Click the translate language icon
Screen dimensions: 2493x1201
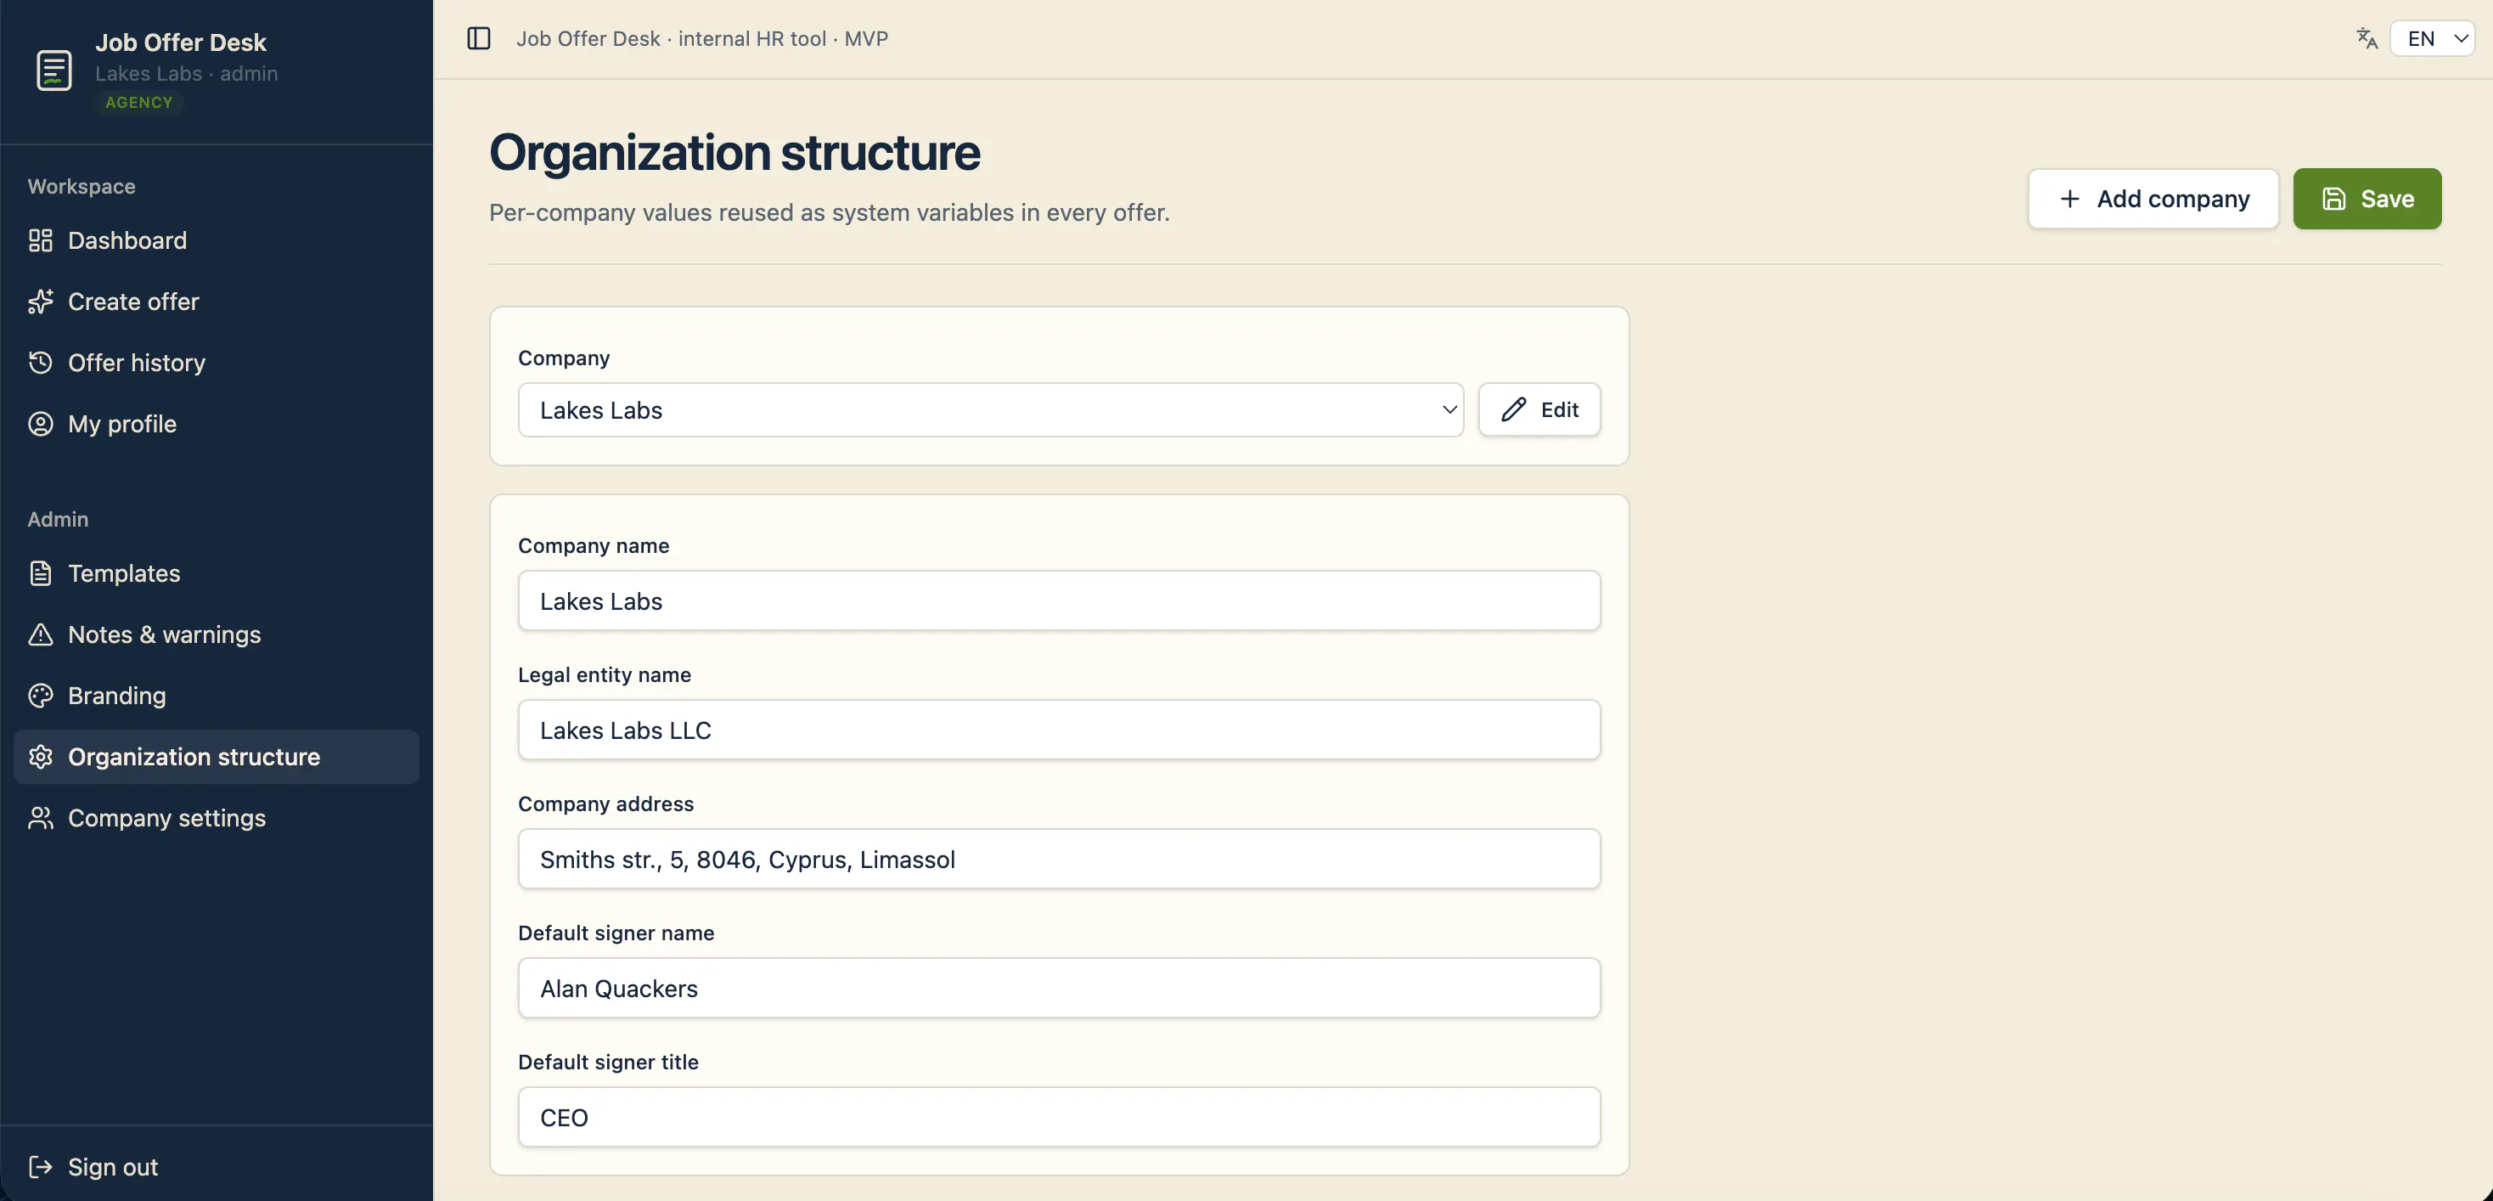point(2366,39)
